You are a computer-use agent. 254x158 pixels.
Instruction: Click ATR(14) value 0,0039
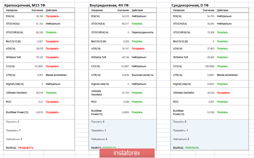125,75
